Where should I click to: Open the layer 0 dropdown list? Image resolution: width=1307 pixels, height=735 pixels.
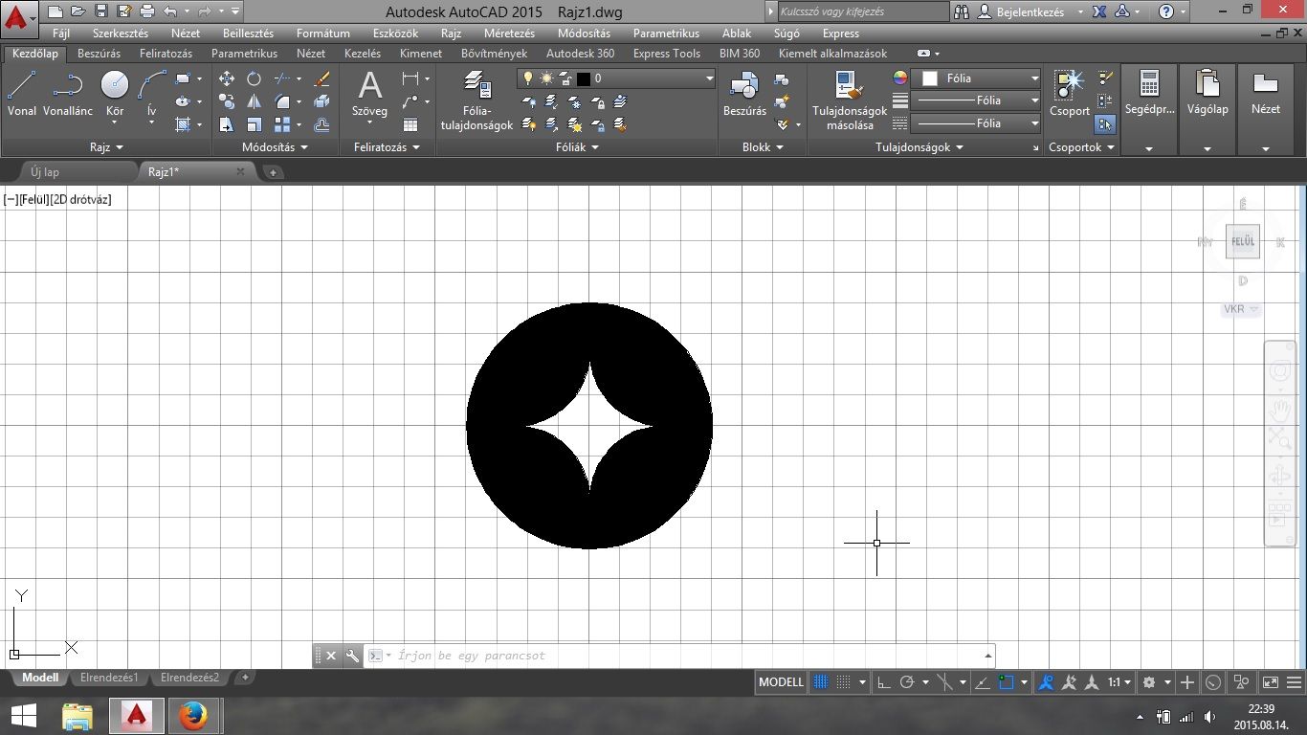(x=710, y=78)
